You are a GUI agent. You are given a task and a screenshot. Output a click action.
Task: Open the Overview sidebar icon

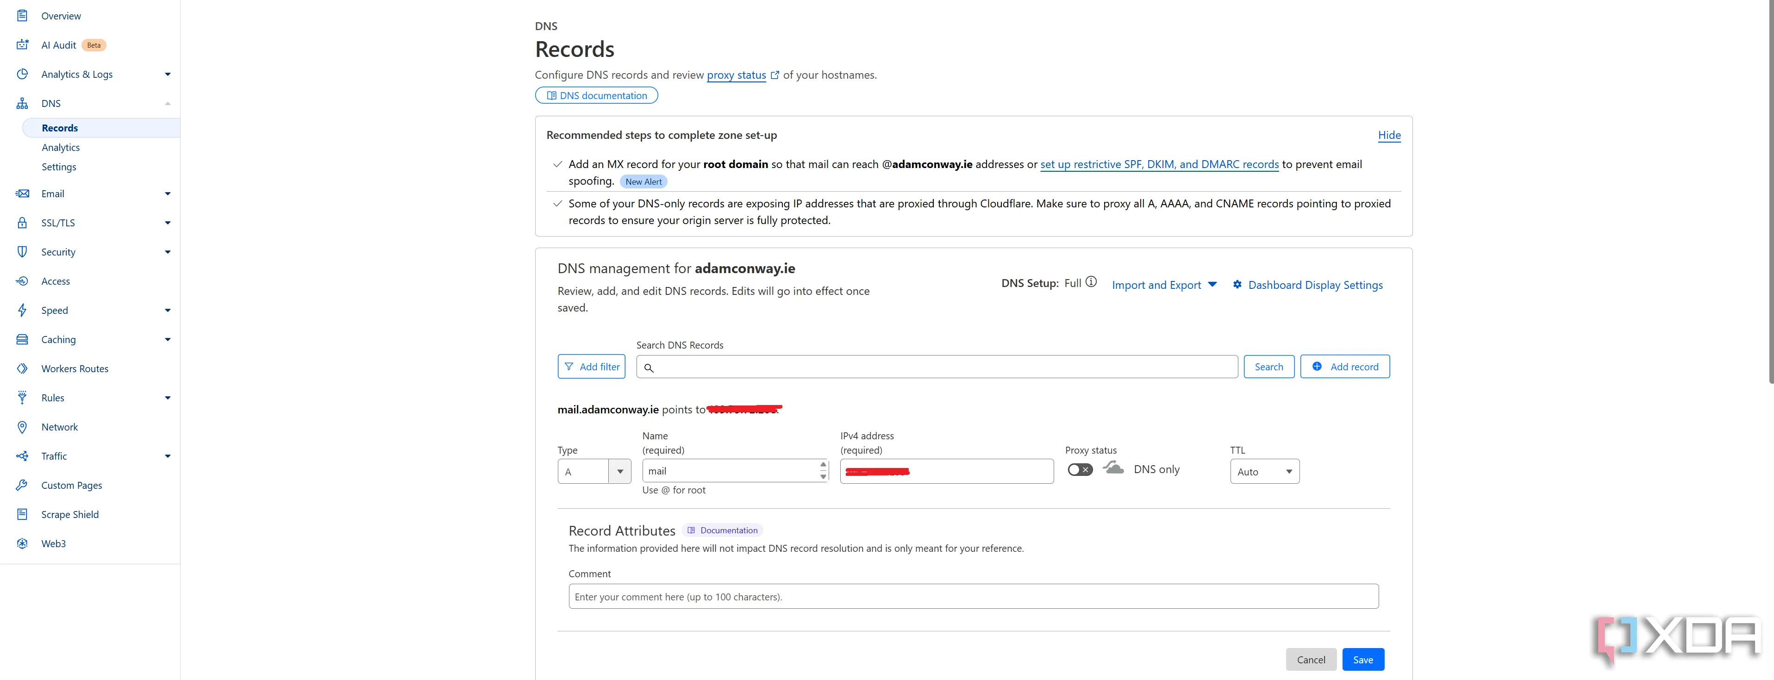click(22, 15)
